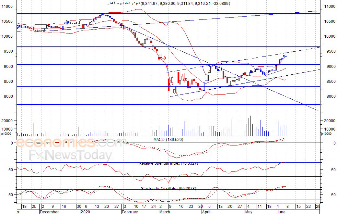
Task: Select date label 23 in March
Action: (x=191, y=207)
